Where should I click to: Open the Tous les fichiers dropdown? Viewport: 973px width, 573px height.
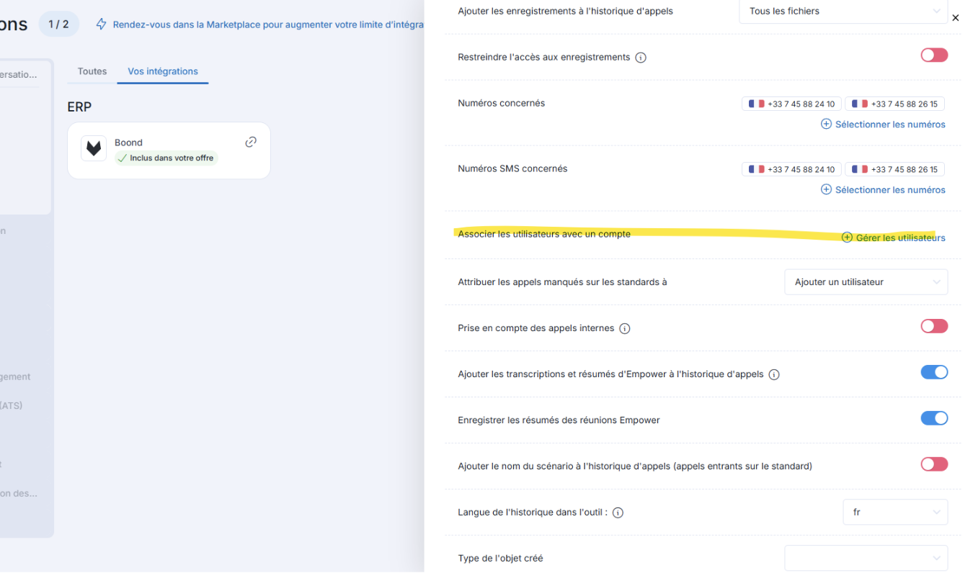click(843, 12)
